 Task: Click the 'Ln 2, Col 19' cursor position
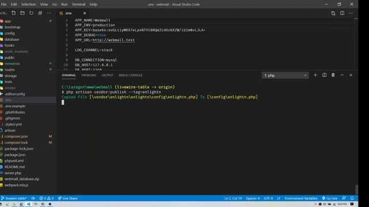[233, 198]
